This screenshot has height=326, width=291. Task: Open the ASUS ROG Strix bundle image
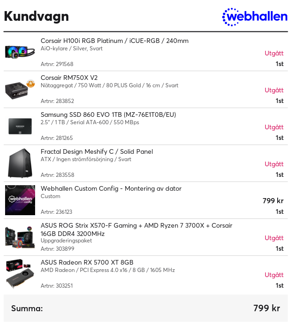(x=20, y=237)
